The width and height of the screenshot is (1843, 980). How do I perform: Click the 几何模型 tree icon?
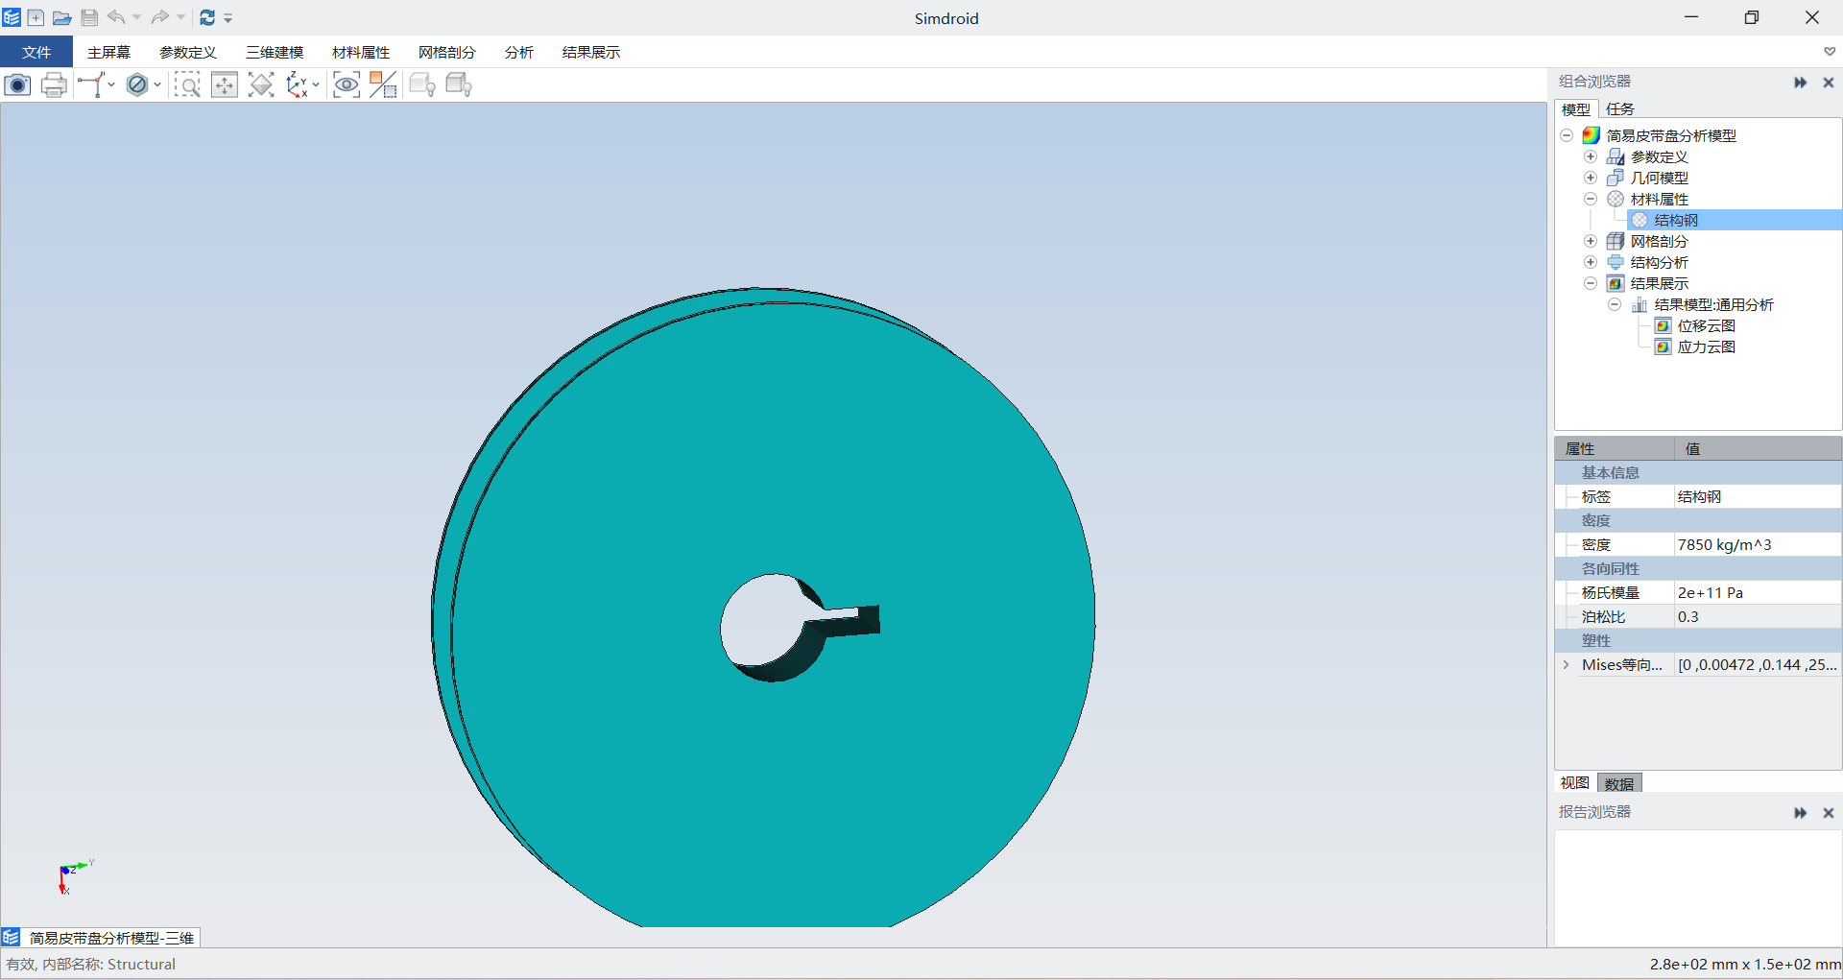(1616, 178)
